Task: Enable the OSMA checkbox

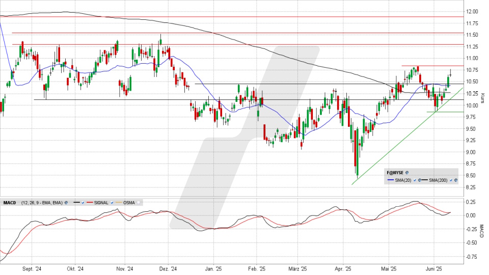Action: [x=139, y=203]
